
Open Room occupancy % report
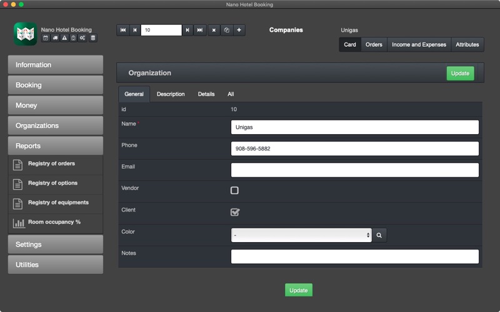[x=56, y=223]
